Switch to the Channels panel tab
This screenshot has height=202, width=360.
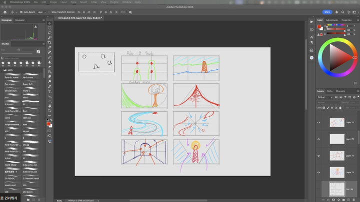[x=340, y=91]
